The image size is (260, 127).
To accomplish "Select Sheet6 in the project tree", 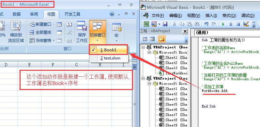I will [x=173, y=109].
